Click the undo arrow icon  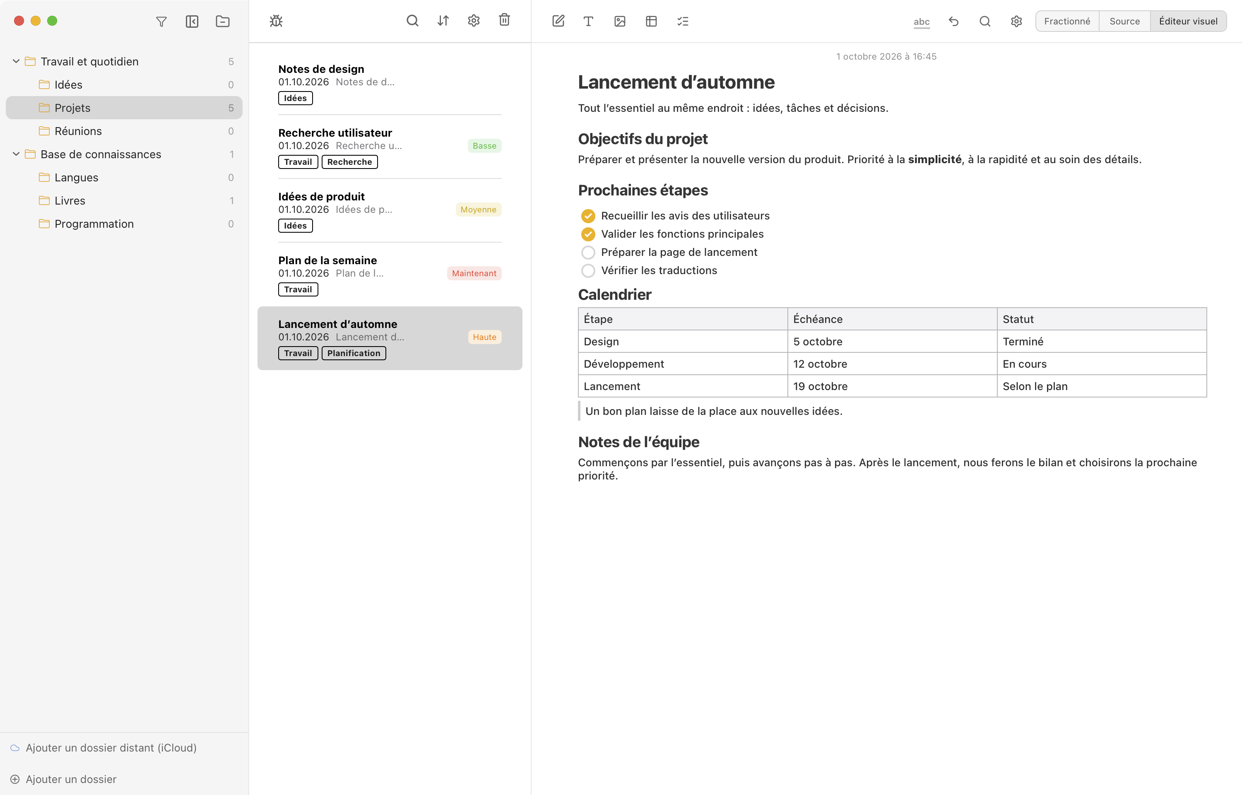click(953, 21)
